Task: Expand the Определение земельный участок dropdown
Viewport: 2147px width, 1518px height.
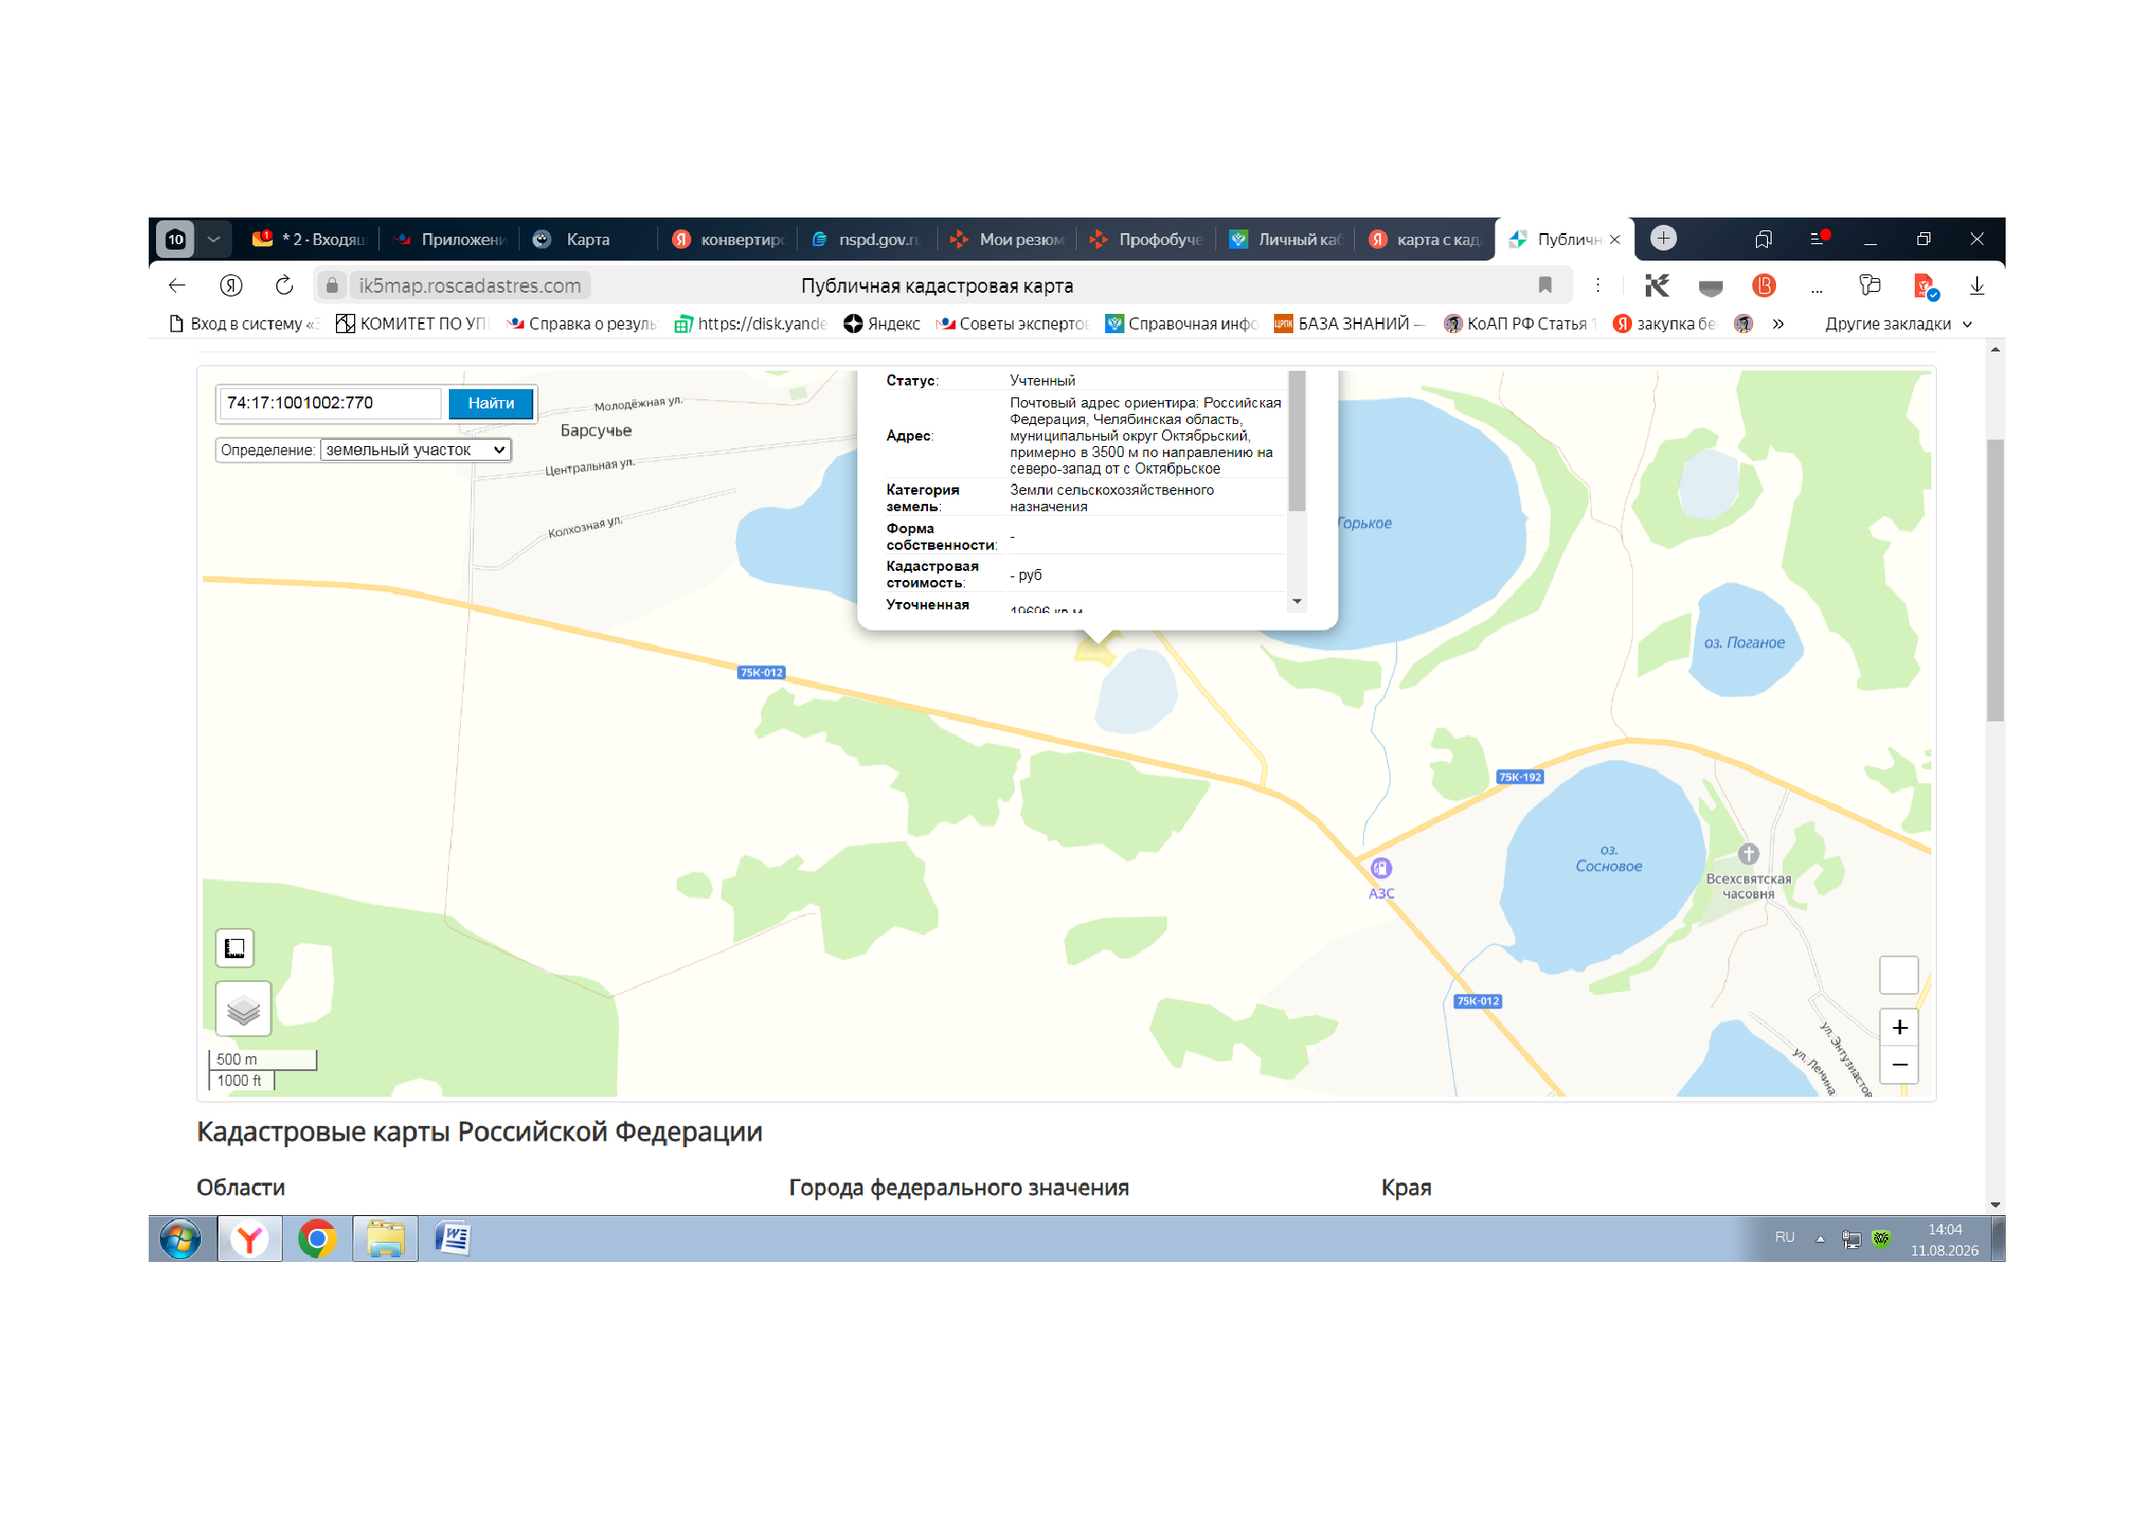Action: [x=415, y=450]
